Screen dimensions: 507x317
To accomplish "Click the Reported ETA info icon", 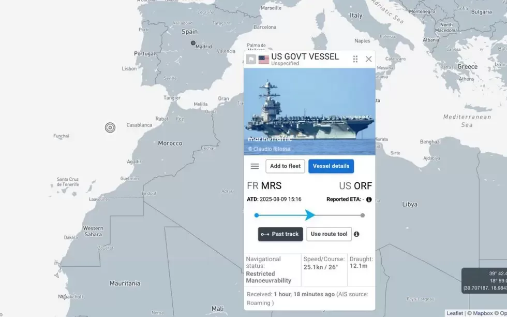I will [x=369, y=199].
